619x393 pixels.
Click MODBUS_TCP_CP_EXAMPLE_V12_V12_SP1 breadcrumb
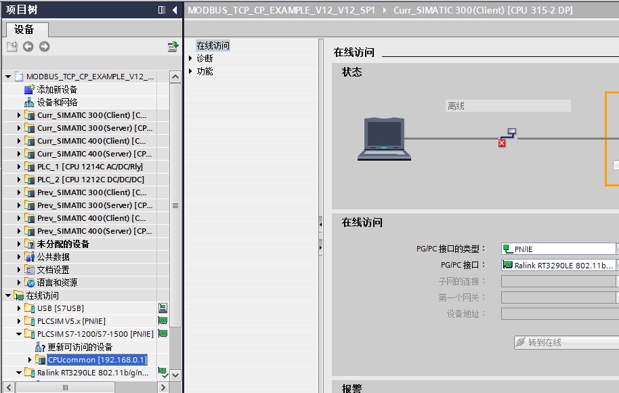point(281,10)
